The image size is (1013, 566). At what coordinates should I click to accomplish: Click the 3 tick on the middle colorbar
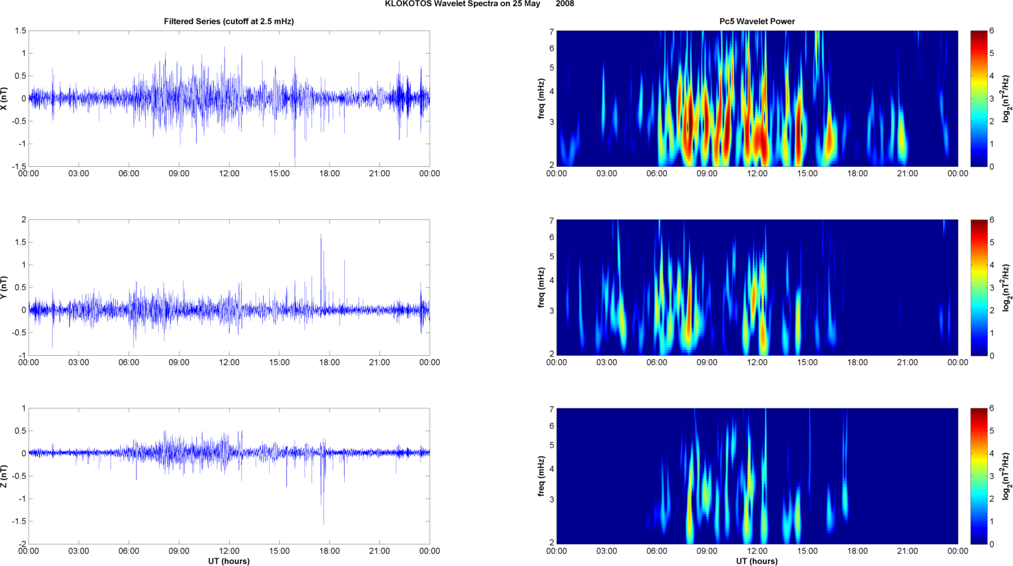tap(992, 287)
